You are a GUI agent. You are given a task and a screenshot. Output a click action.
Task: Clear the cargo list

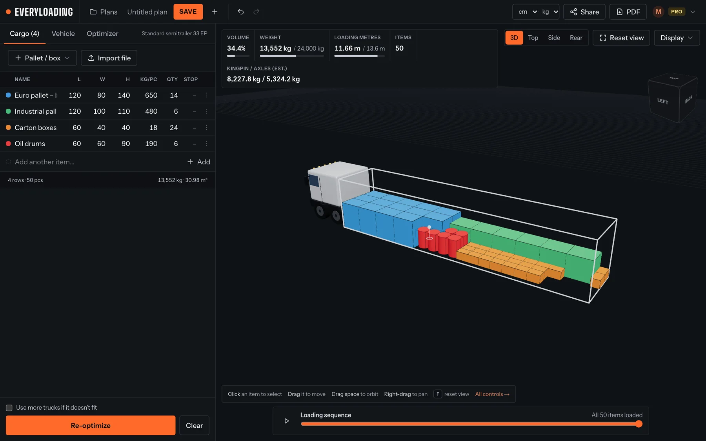[194, 425]
